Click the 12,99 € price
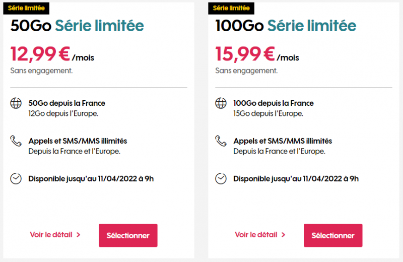The image size is (403, 262). click(x=42, y=54)
